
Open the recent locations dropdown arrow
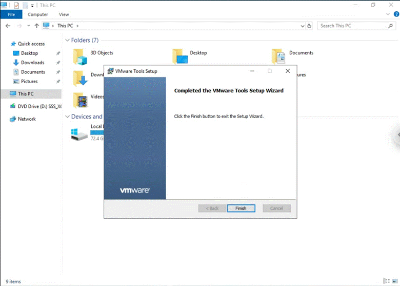[x=29, y=26]
